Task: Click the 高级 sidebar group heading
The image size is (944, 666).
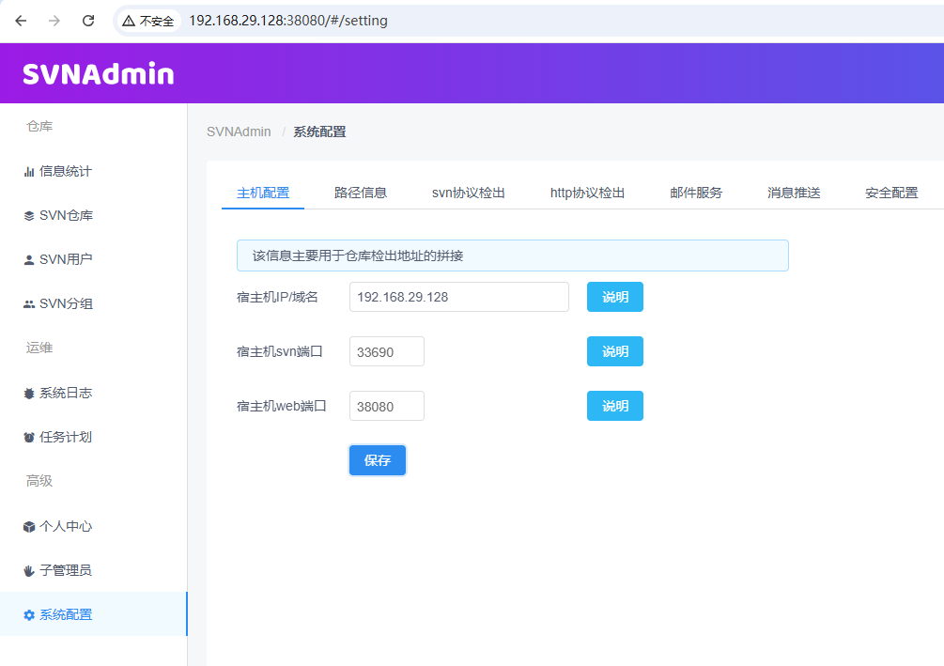Action: pos(39,481)
